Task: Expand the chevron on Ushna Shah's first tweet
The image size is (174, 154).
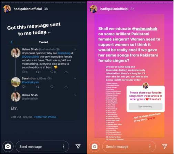Action: 75,49
